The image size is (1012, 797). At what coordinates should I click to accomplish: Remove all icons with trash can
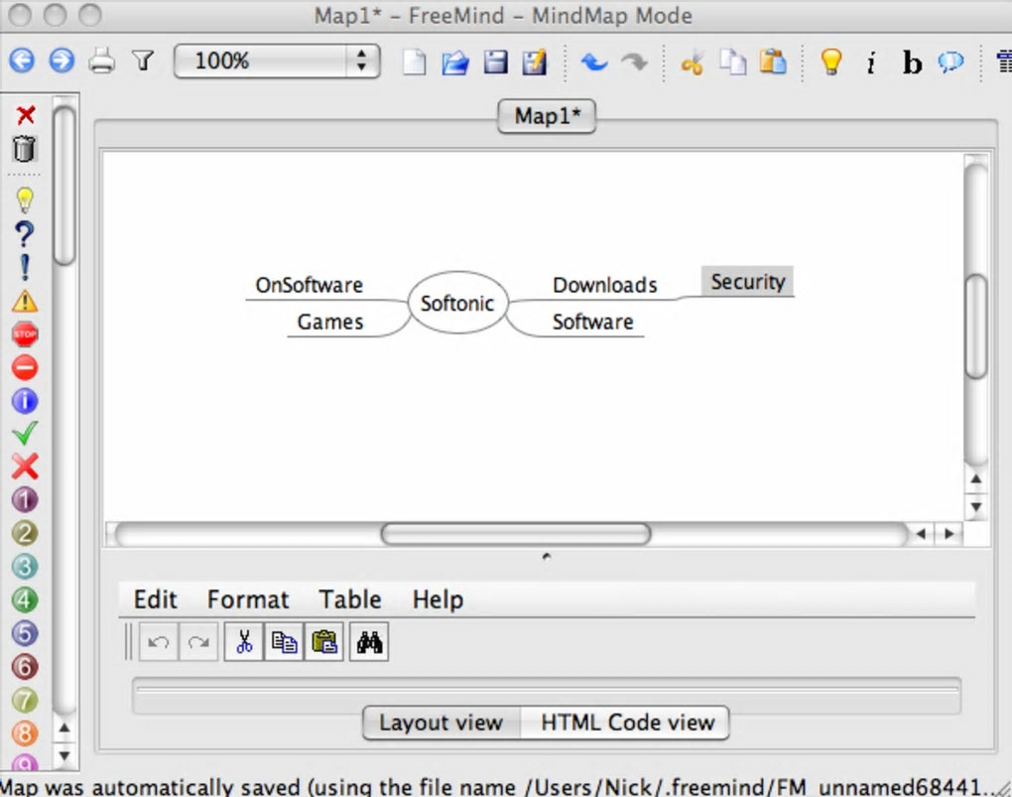25,149
